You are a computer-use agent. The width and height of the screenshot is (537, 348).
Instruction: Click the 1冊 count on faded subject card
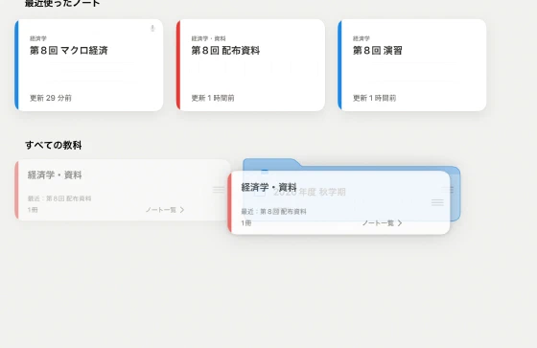tap(33, 210)
